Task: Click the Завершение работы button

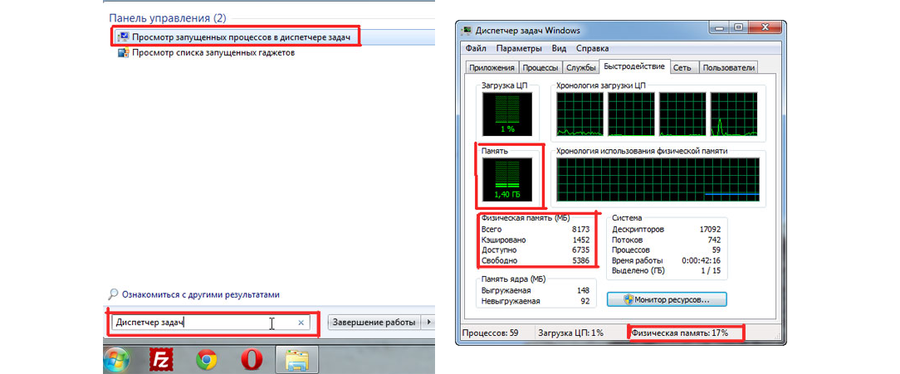Action: tap(374, 323)
